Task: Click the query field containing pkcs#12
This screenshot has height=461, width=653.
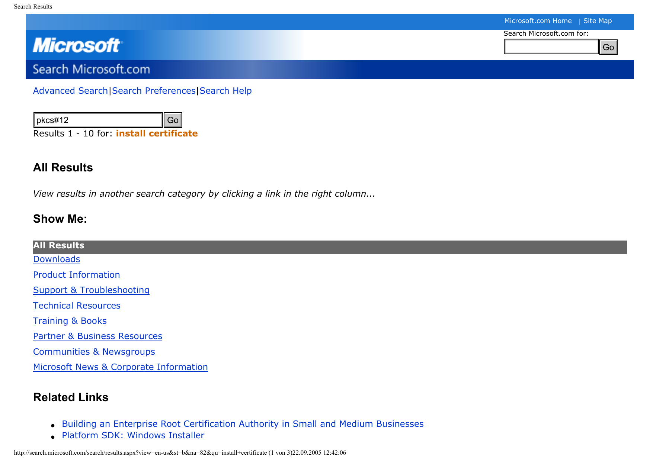Action: [98, 120]
